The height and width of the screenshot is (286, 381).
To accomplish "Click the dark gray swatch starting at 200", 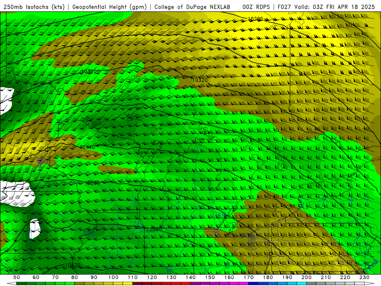I will 311,284.
